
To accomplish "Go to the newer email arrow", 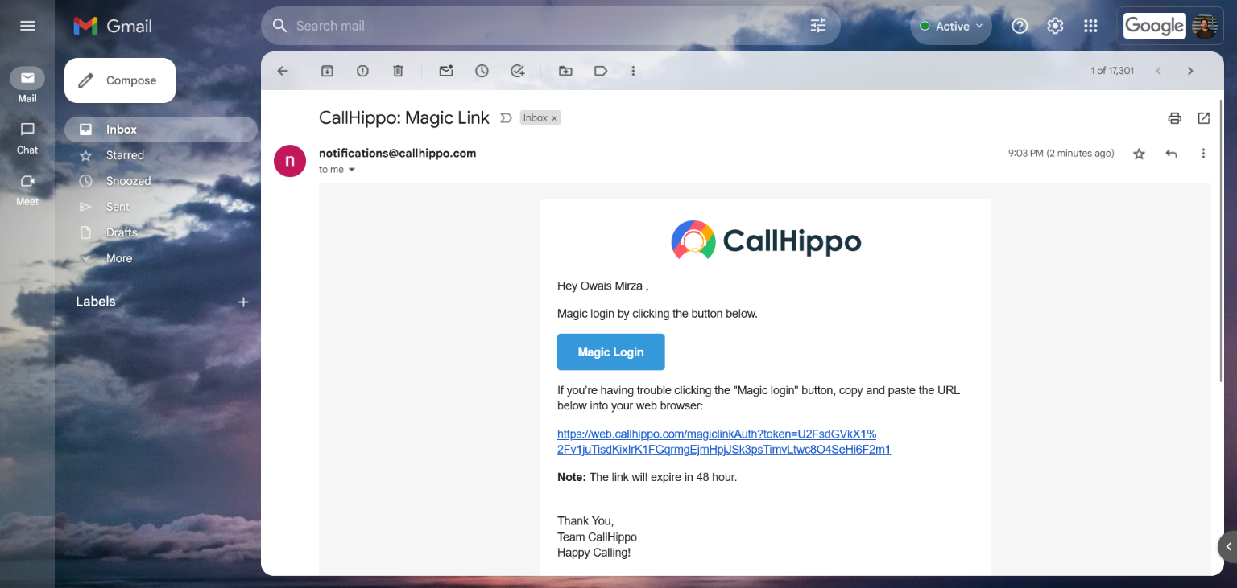I will click(1158, 71).
